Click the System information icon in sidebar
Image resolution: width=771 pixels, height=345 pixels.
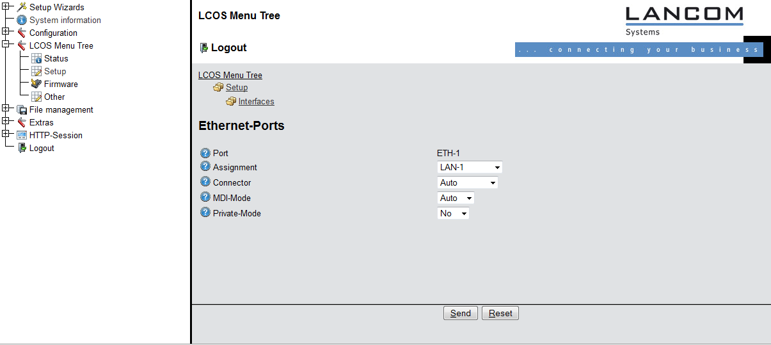tap(22, 20)
